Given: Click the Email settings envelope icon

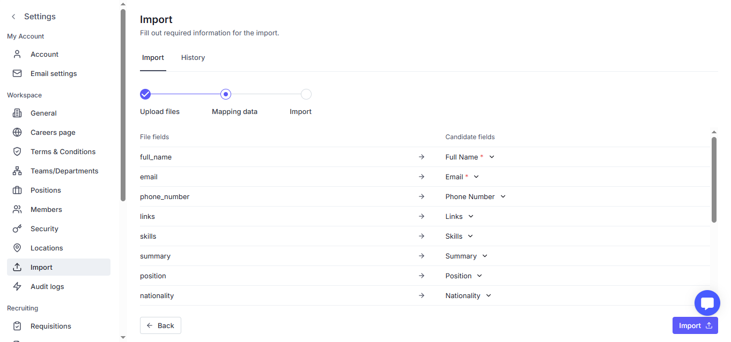Looking at the screenshot, I should pos(17,73).
